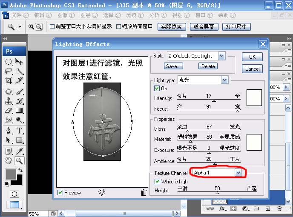Open the Texture Channel dropdown

tap(238, 173)
